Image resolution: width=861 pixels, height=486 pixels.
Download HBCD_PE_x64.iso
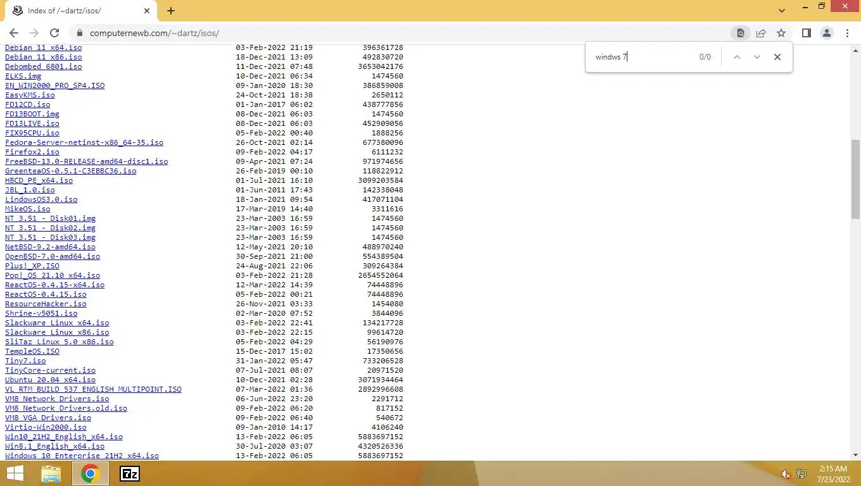pos(39,180)
